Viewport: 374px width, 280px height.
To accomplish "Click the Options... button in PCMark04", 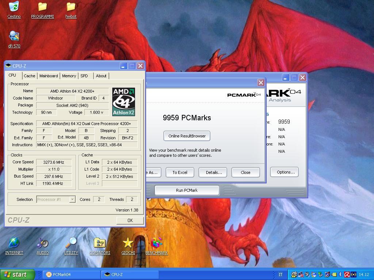I will [284, 172].
